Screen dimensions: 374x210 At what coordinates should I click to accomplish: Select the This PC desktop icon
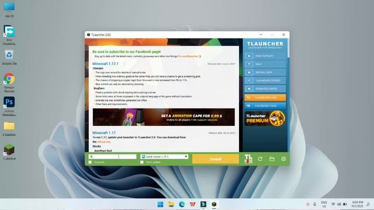click(x=9, y=9)
